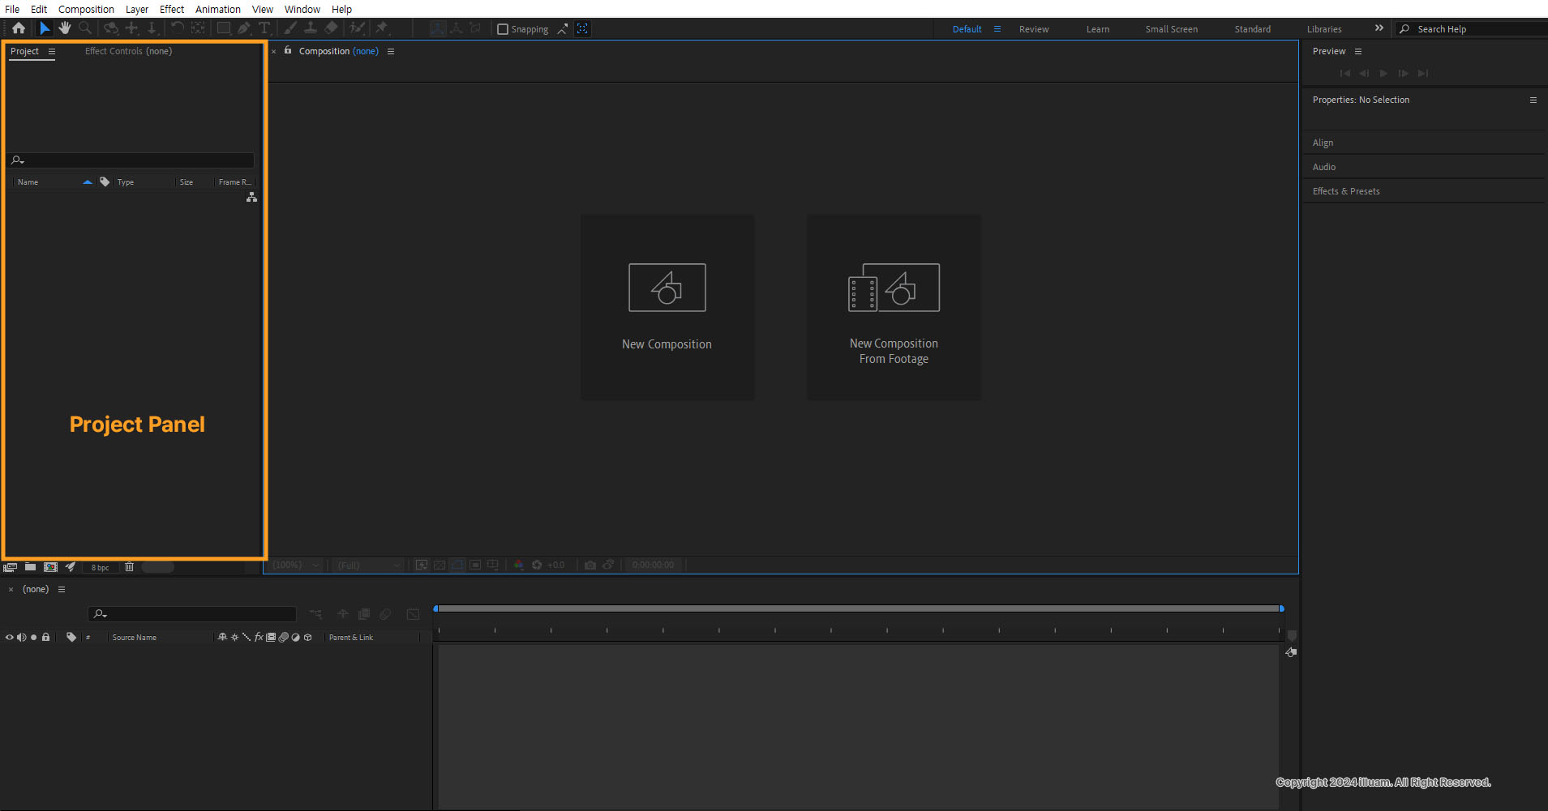Open the project flowchart view icon
Viewport: 1548px width, 811px height.
tap(251, 197)
